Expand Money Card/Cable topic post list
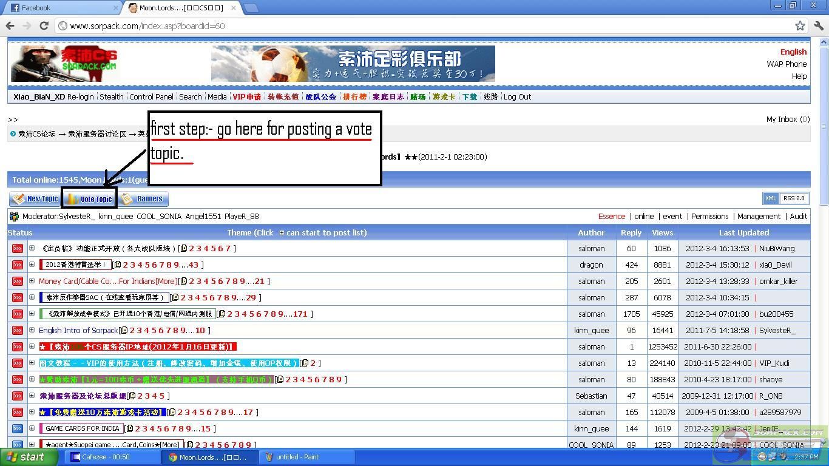829x466 pixels. pyautogui.click(x=32, y=281)
